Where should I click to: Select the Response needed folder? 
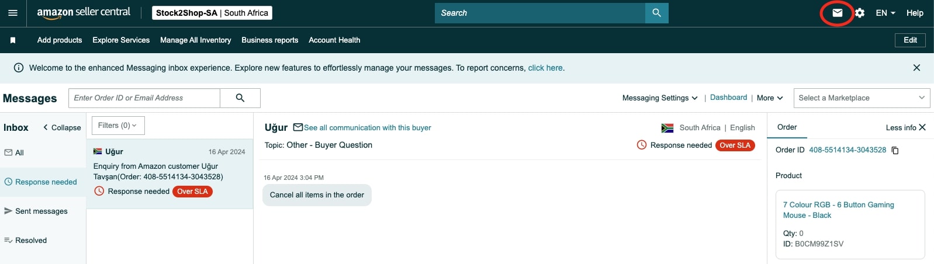click(x=43, y=182)
